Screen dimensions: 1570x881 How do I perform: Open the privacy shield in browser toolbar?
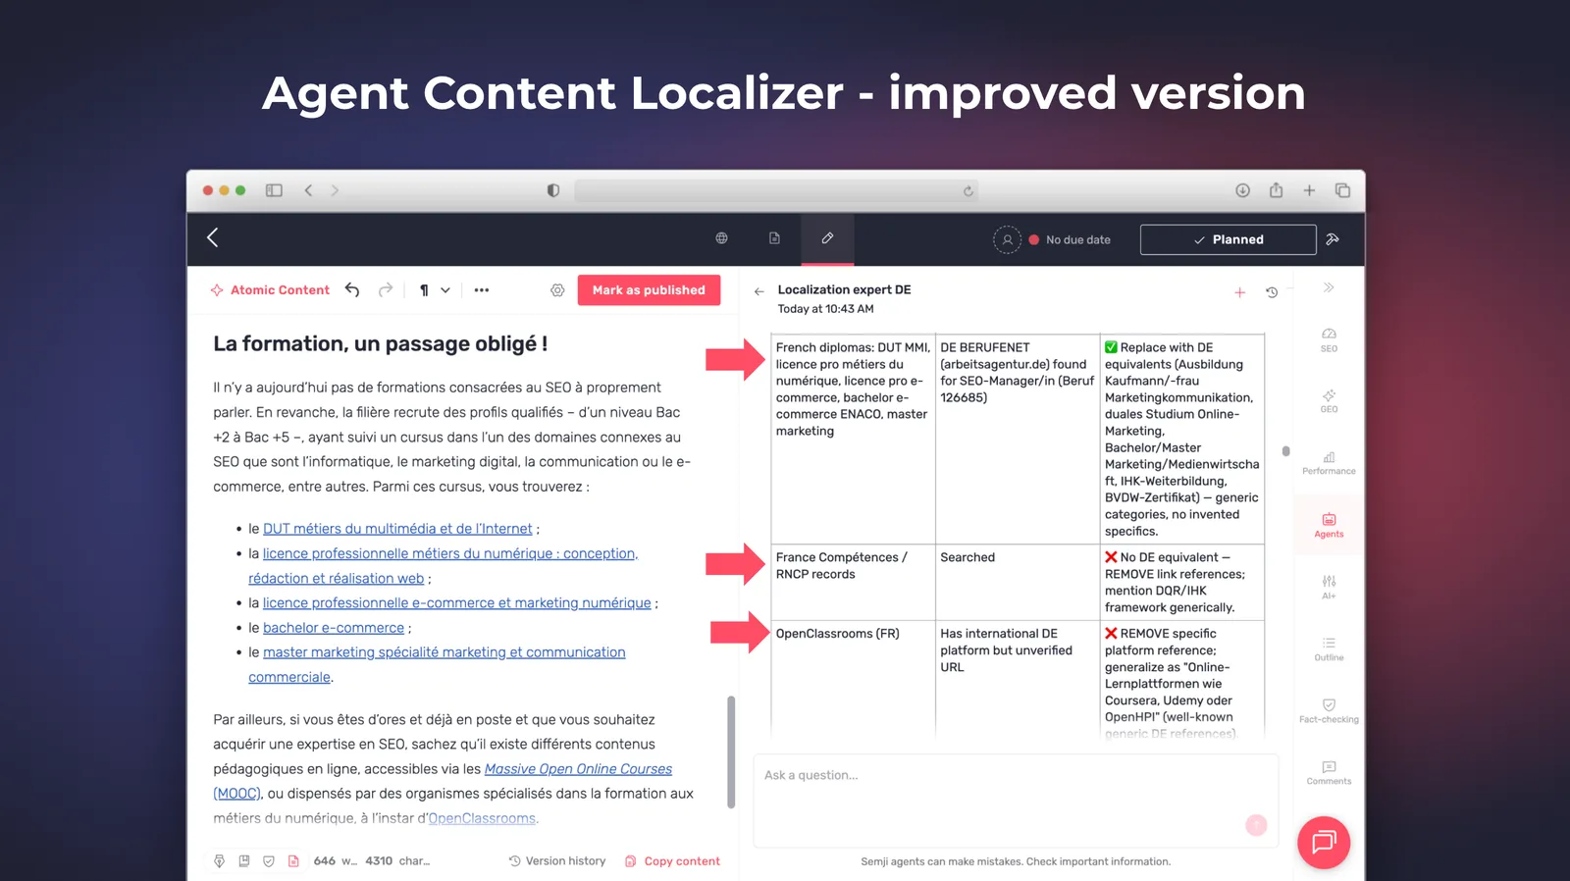(x=553, y=190)
